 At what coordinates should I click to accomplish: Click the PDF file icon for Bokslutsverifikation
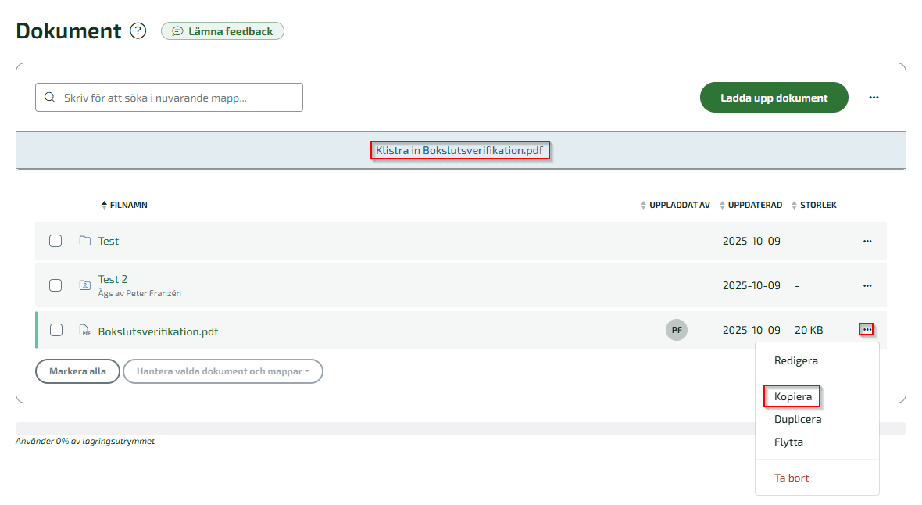(85, 331)
